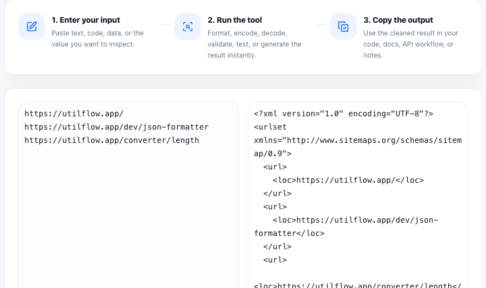The image size is (486, 288).
Task: Click the <loc> line with dev/json- in output
Action: pos(355,220)
